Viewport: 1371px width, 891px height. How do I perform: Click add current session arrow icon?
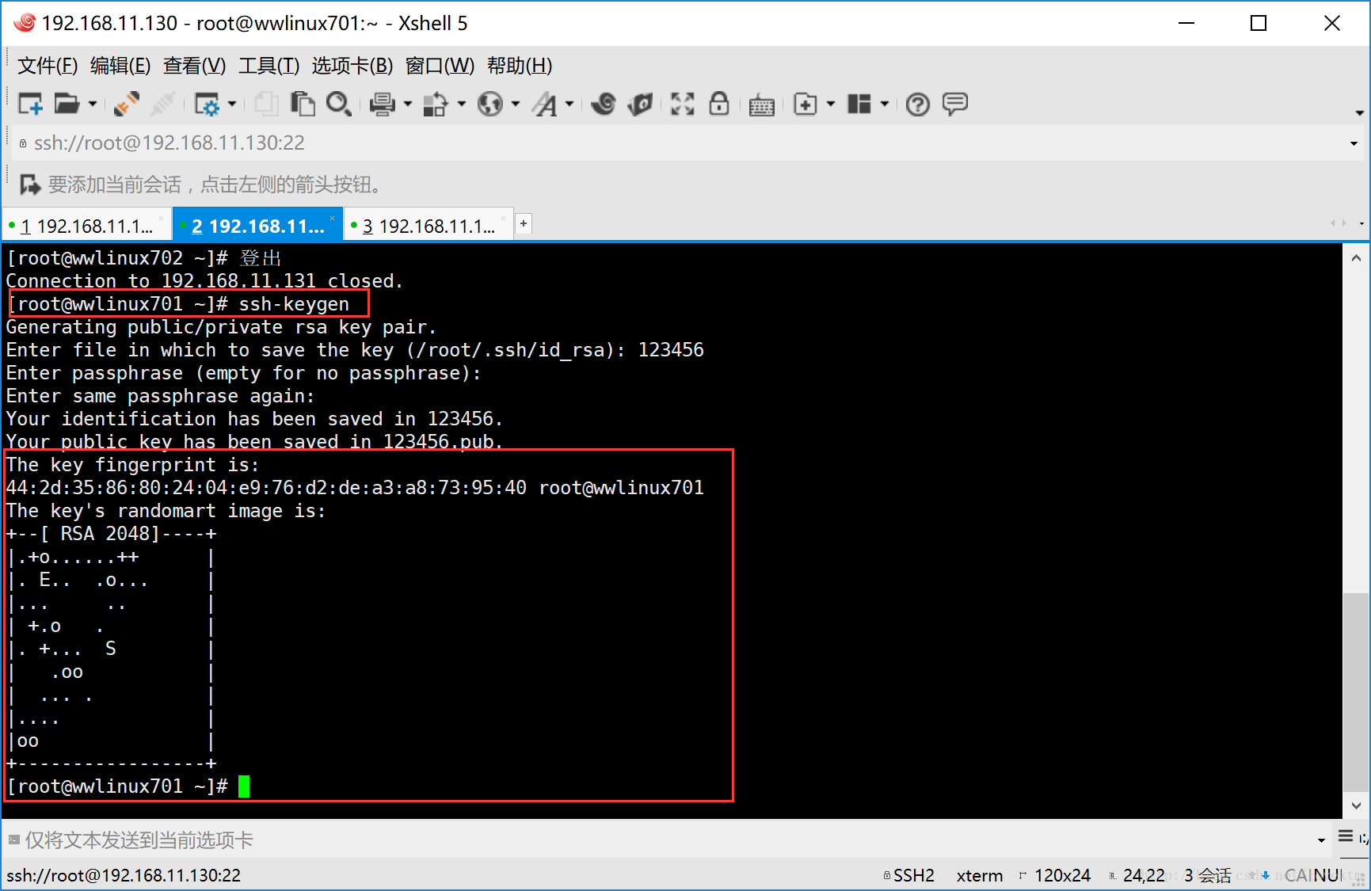point(30,185)
